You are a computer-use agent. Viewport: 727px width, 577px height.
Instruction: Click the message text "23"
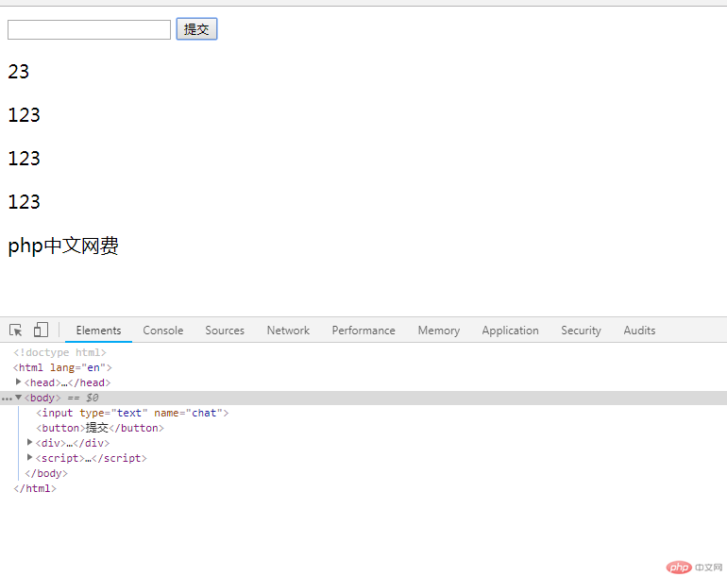coord(19,72)
